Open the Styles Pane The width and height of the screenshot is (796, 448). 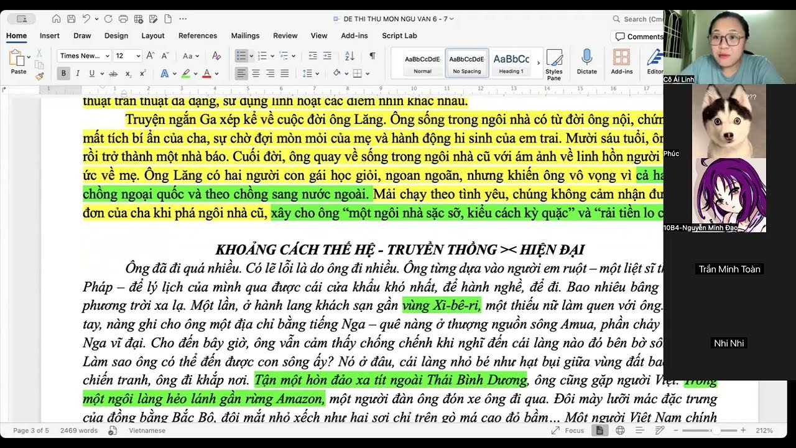click(x=554, y=65)
